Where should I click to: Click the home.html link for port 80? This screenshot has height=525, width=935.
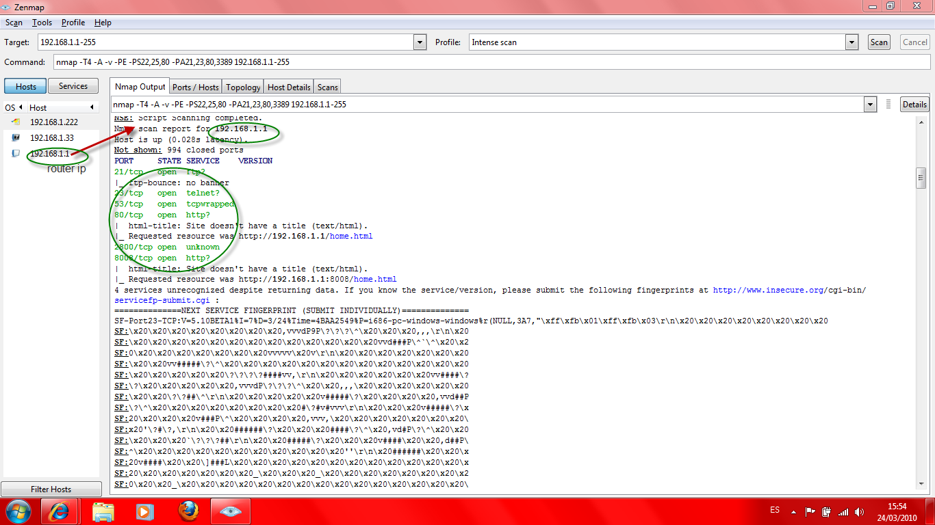(351, 237)
